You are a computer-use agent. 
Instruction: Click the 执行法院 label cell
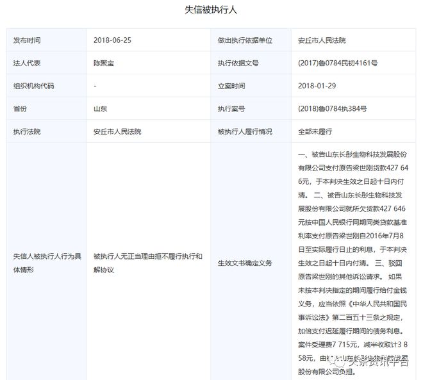pos(47,131)
